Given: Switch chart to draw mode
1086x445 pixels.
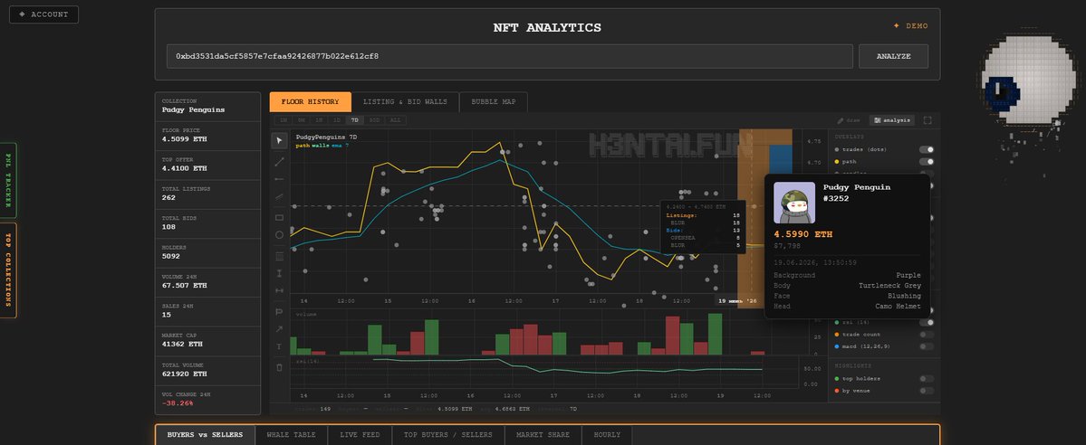Looking at the screenshot, I should (848, 120).
